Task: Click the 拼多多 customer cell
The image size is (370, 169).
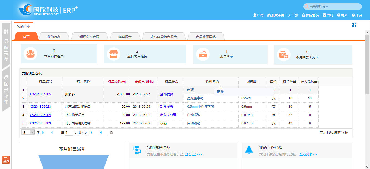Action: tap(82, 94)
